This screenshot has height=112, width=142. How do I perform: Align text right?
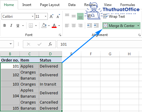[80, 26]
